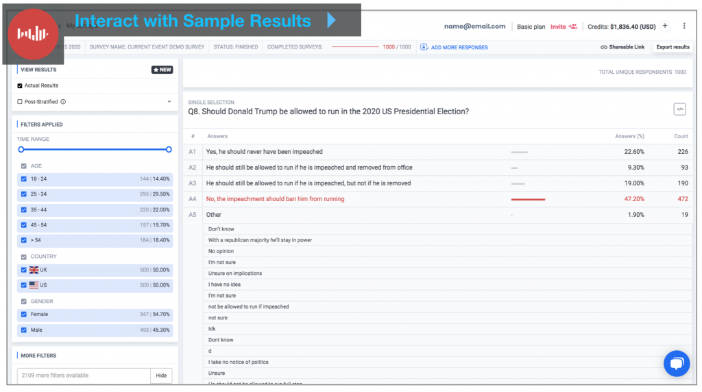This screenshot has width=702, height=392.
Task: Click the 'With a republican majority' response
Action: click(260, 240)
